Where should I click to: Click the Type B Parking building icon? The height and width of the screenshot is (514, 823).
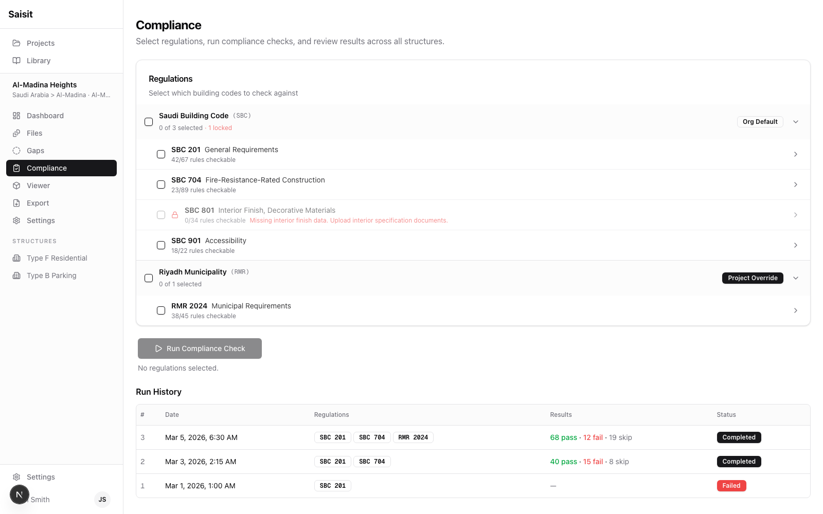(x=16, y=276)
